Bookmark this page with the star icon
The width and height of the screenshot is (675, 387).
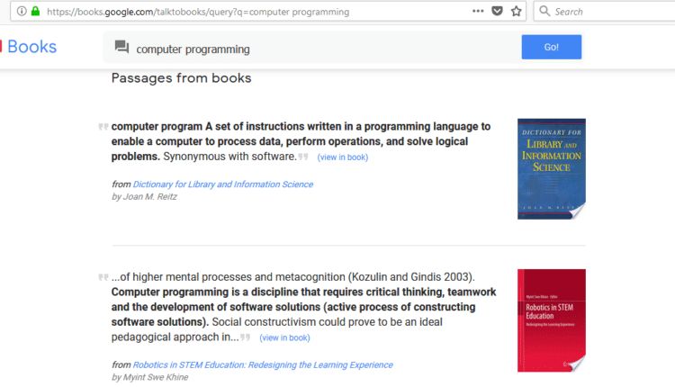[x=517, y=11]
